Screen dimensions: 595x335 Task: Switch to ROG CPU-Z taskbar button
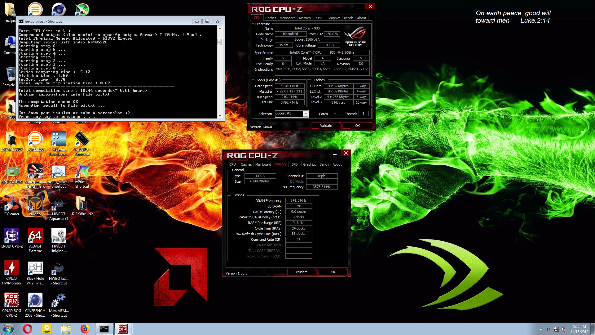123,329
